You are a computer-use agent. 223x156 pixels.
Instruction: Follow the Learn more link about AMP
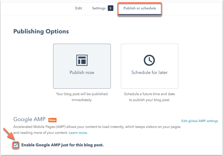point(78,133)
